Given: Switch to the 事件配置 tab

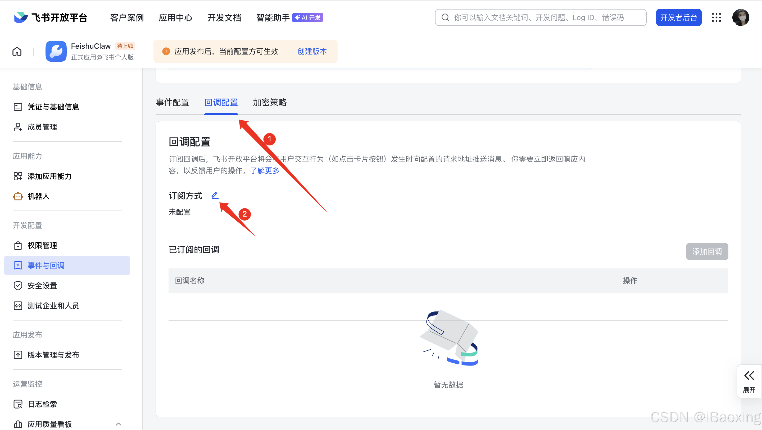Looking at the screenshot, I should coord(173,102).
